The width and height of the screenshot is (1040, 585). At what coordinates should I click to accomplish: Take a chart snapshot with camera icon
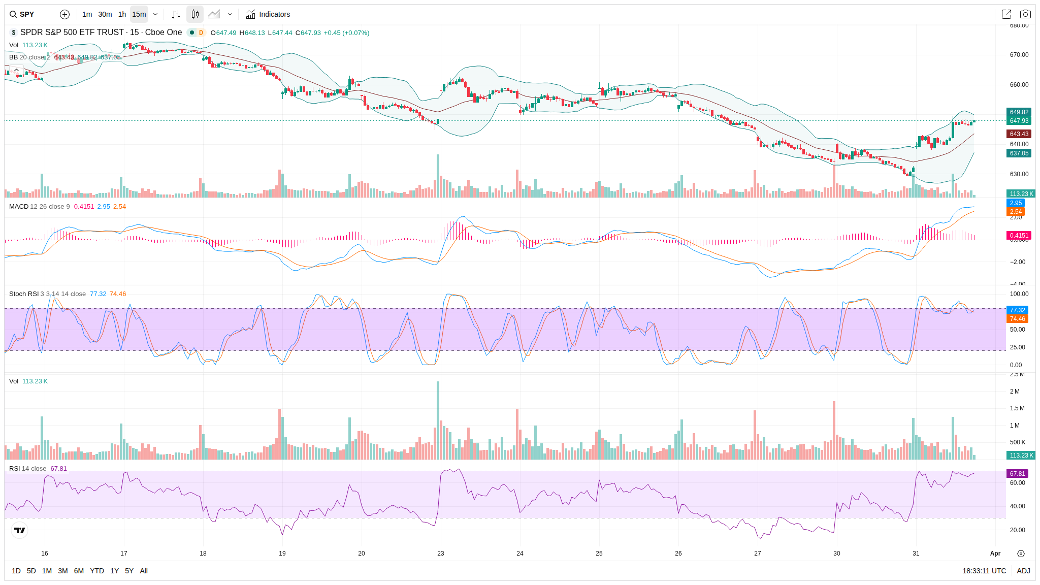[1025, 14]
